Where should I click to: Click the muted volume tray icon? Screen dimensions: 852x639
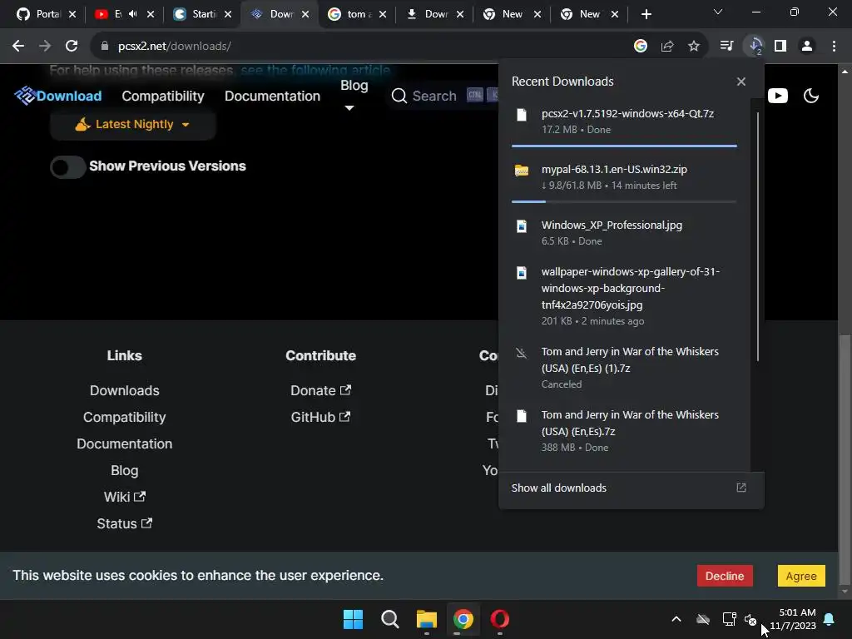click(750, 619)
